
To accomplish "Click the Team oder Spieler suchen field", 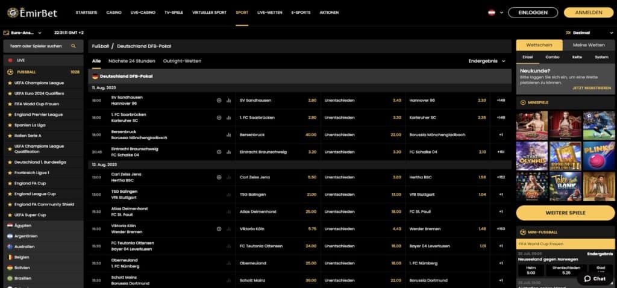I will pyautogui.click(x=43, y=46).
